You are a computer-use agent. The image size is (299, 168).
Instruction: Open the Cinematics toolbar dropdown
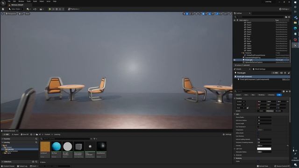point(41,9)
